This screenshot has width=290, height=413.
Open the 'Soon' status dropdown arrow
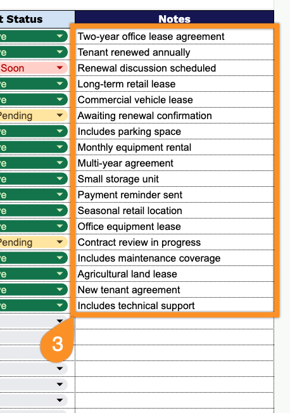tap(60, 68)
